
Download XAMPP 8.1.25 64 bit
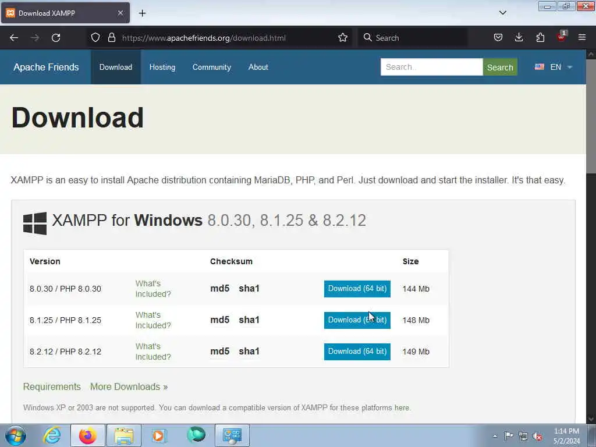(x=357, y=320)
